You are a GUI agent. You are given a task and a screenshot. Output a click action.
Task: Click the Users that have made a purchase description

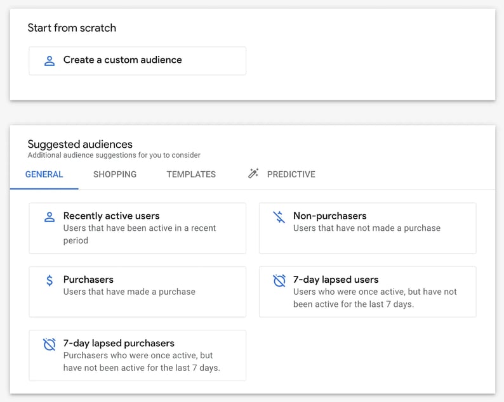pos(129,292)
